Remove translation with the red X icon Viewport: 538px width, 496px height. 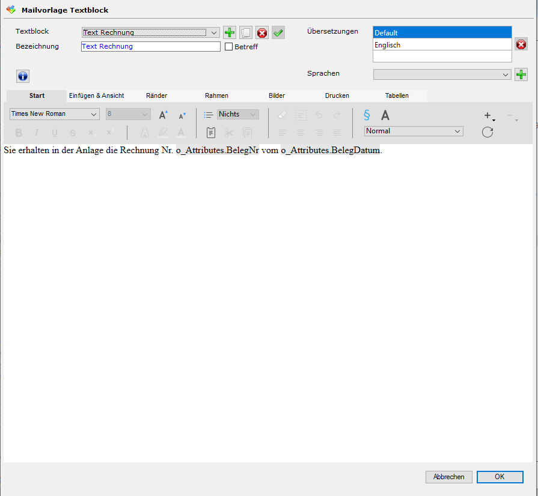[521, 44]
